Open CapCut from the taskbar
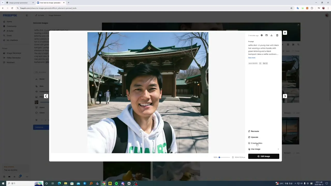 pos(129,183)
